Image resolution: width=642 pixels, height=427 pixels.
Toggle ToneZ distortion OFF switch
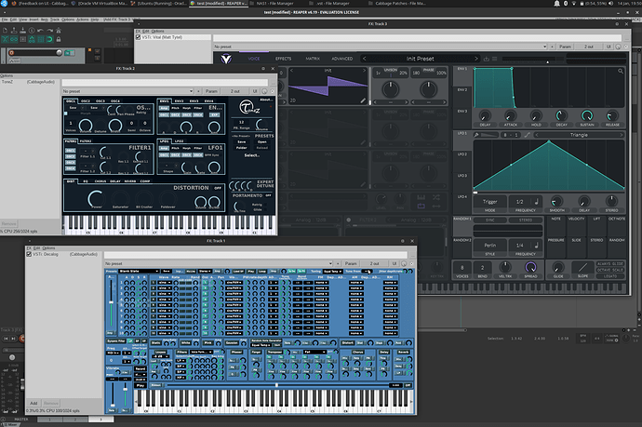pos(218,188)
